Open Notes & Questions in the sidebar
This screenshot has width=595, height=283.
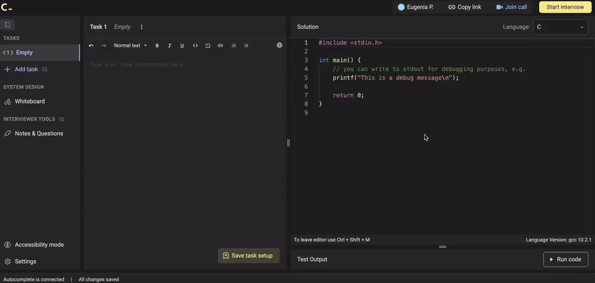(38, 133)
